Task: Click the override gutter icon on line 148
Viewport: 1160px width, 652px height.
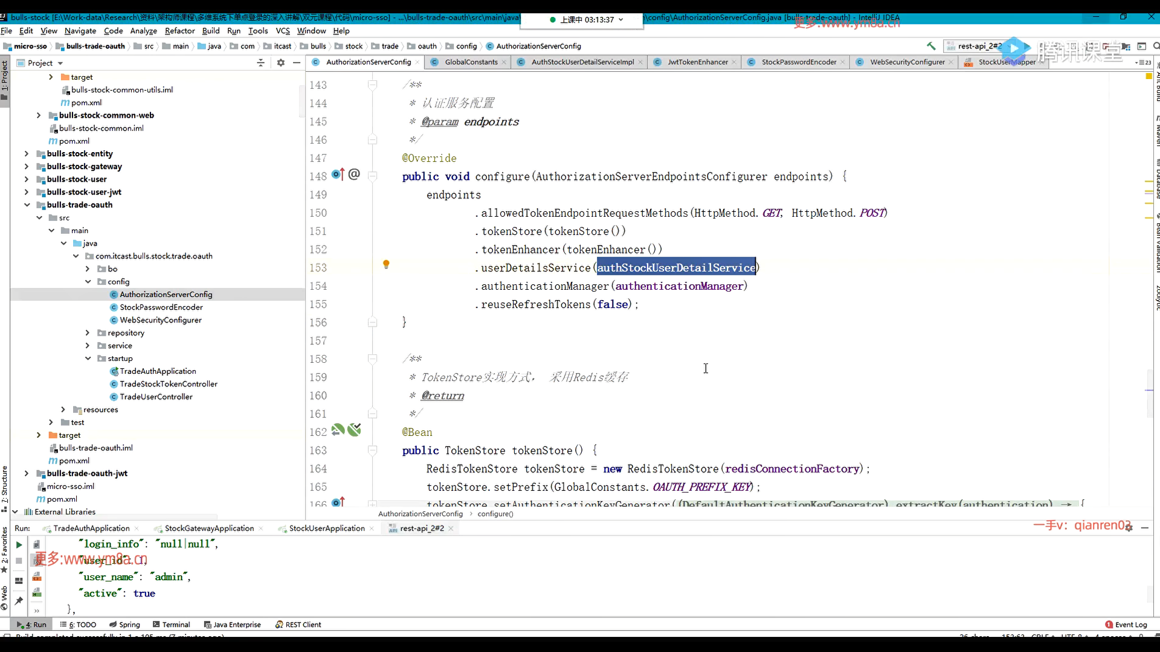Action: [338, 174]
